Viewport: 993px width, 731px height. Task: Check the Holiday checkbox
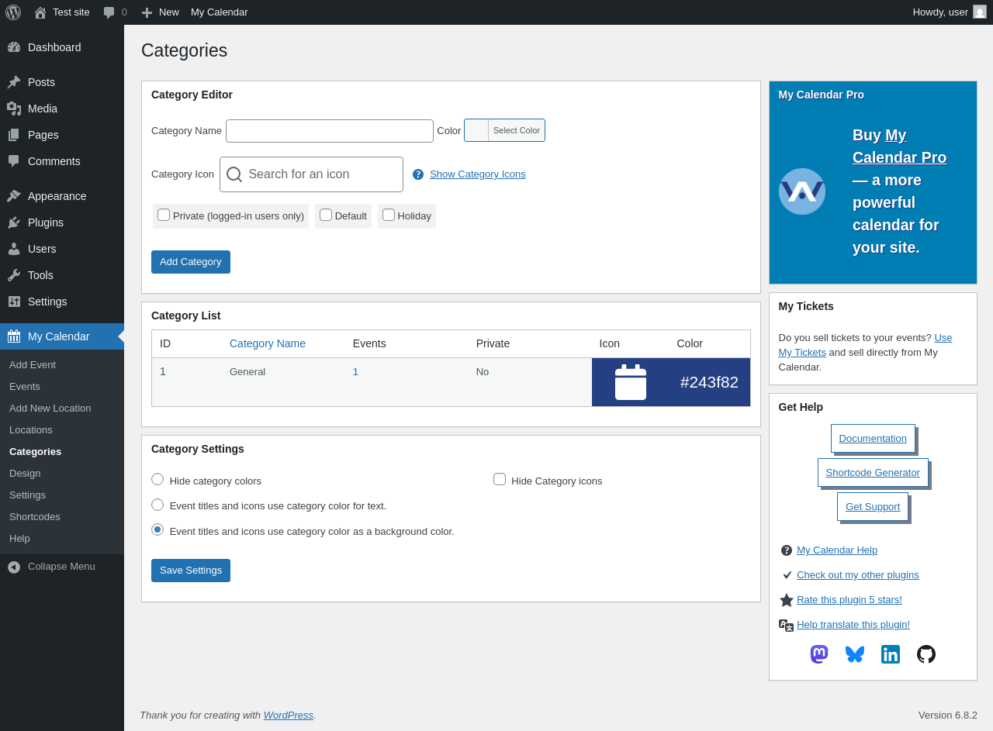point(389,215)
